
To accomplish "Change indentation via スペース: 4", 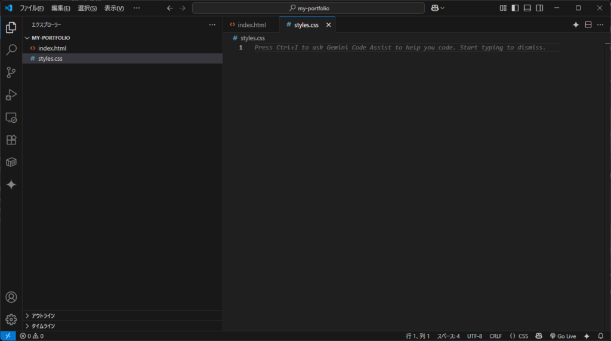I will pyautogui.click(x=448, y=336).
